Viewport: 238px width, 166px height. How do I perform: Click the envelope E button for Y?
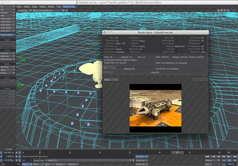(20, 156)
